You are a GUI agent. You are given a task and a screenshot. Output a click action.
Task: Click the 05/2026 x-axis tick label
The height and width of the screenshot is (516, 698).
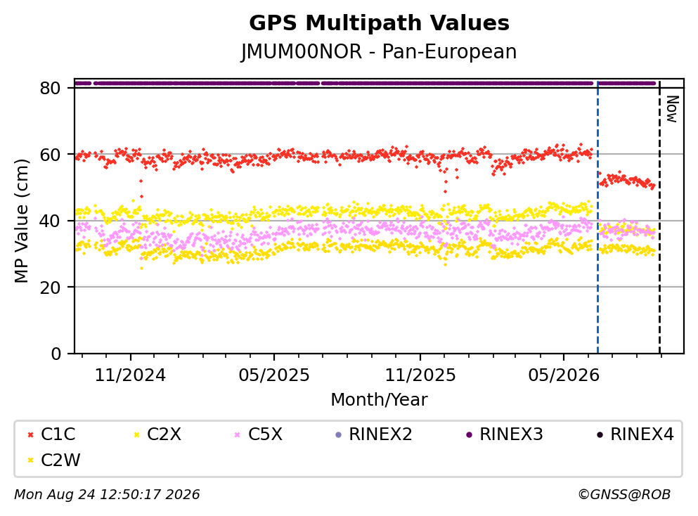pyautogui.click(x=564, y=375)
